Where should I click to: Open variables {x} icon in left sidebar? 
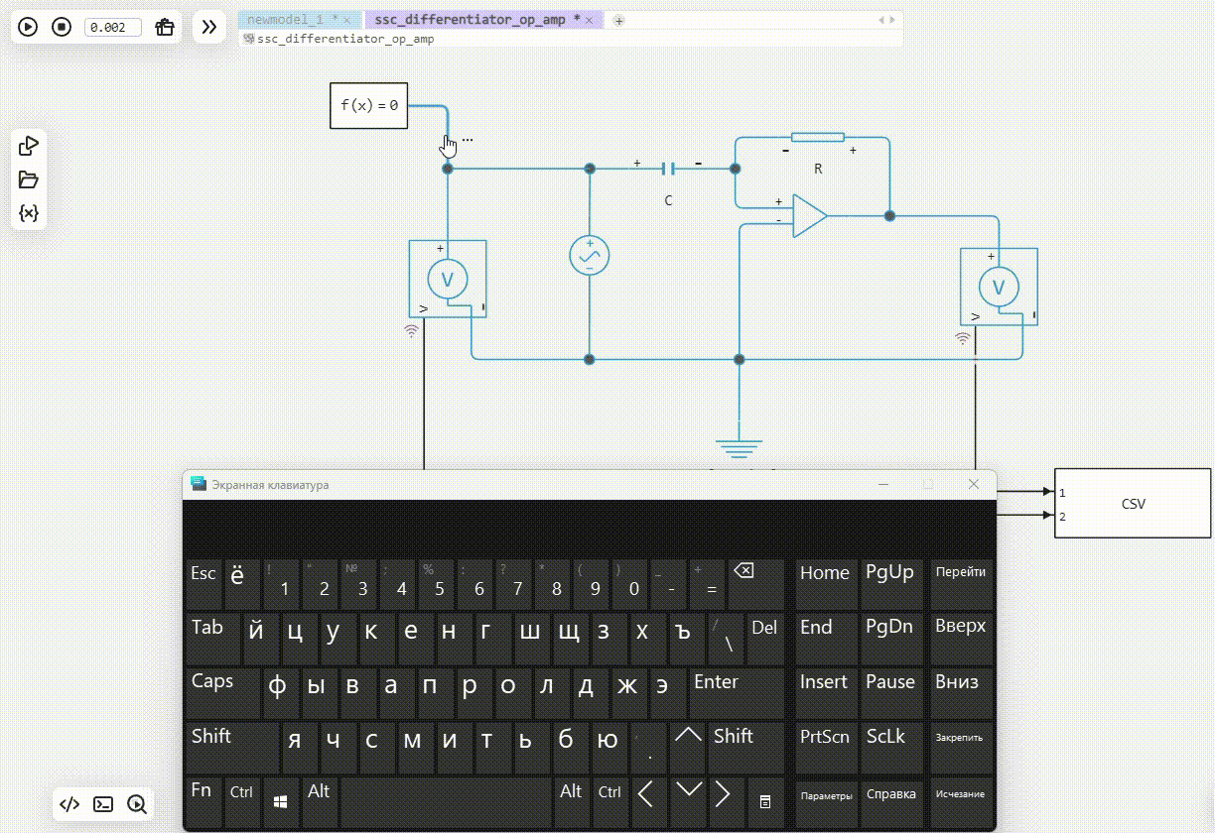point(28,213)
